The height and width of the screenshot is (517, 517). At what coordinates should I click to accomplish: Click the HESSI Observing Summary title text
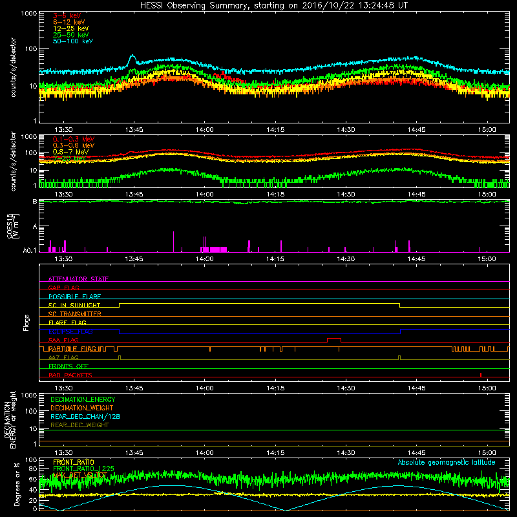coord(273,6)
